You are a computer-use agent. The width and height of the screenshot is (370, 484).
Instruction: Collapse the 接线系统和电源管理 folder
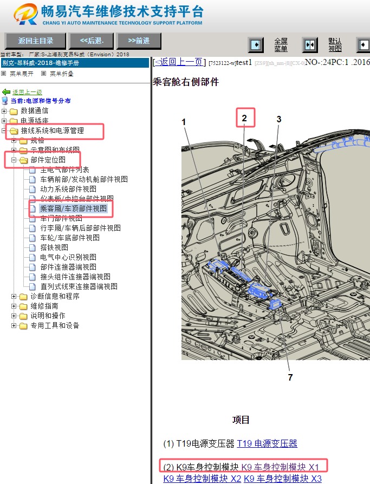point(4,130)
